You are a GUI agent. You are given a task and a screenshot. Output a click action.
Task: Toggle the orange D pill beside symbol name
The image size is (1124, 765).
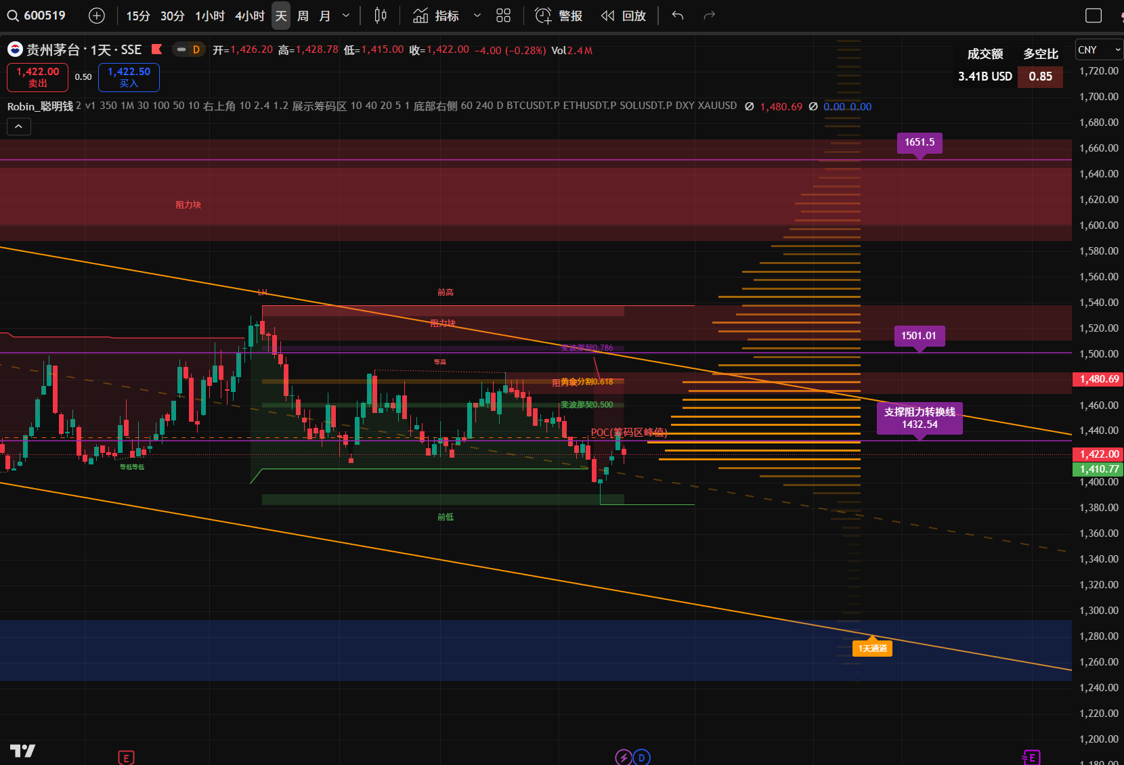(189, 49)
